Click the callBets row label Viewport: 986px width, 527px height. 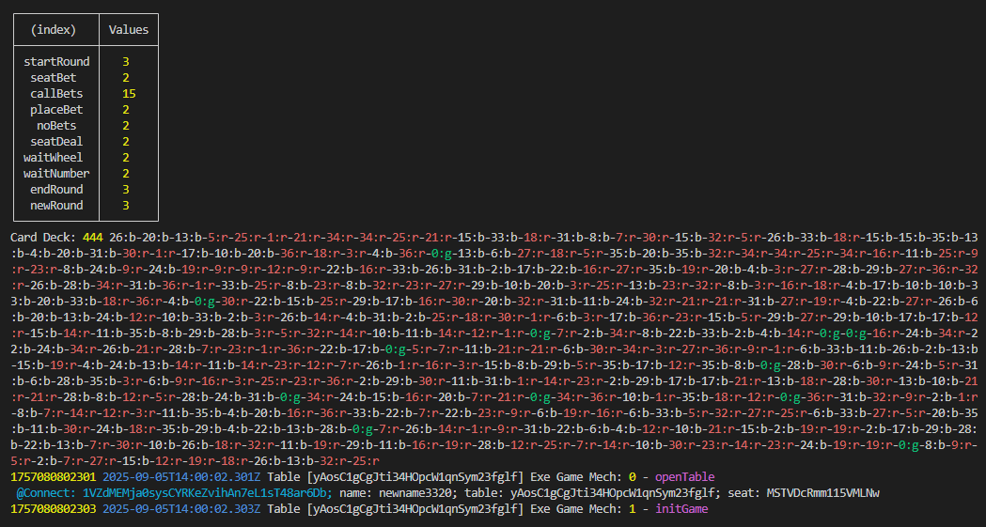click(x=56, y=94)
